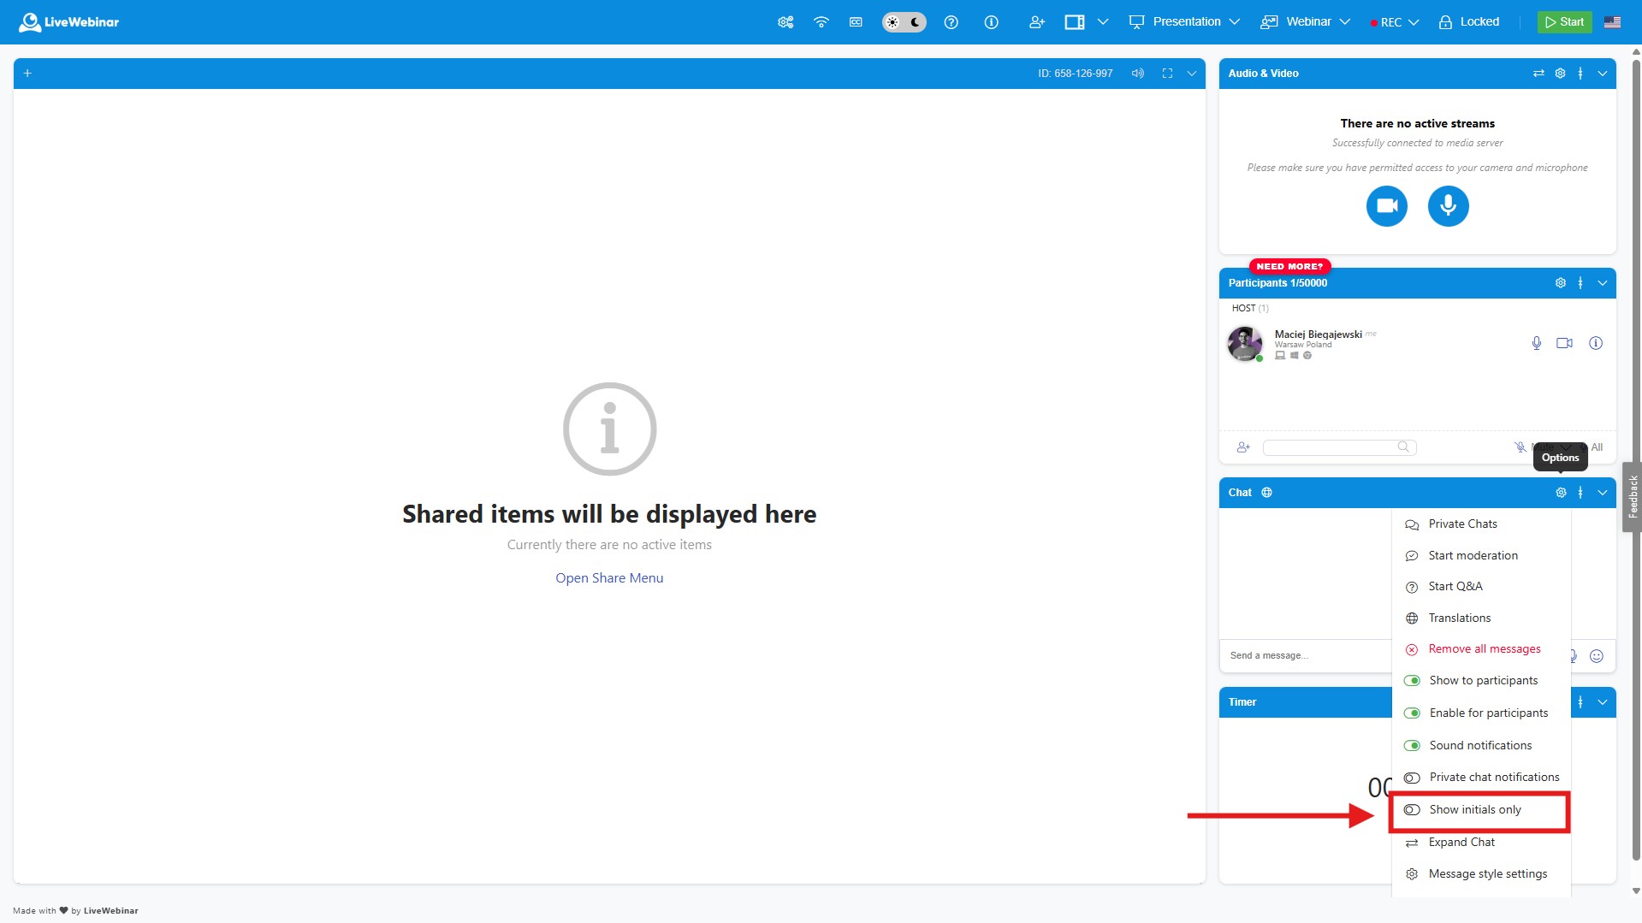The height and width of the screenshot is (923, 1642).
Task: Click the LiveWebinar logo
Action: (x=68, y=22)
